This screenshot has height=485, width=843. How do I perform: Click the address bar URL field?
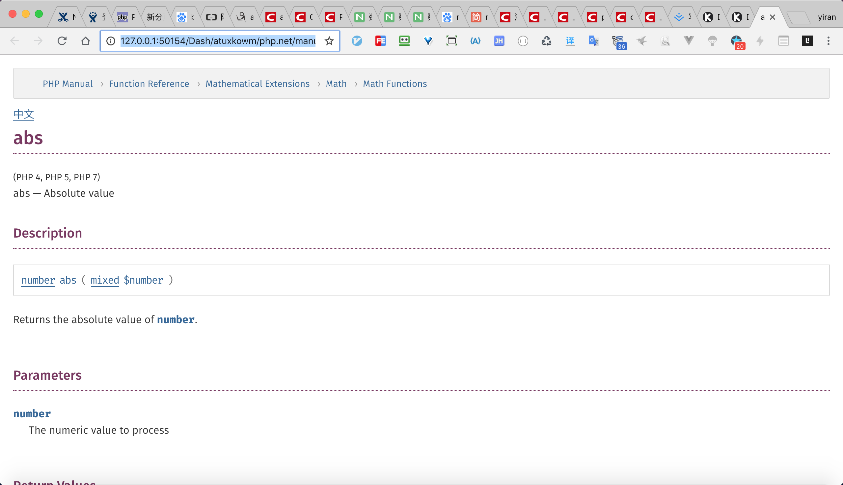tap(217, 41)
